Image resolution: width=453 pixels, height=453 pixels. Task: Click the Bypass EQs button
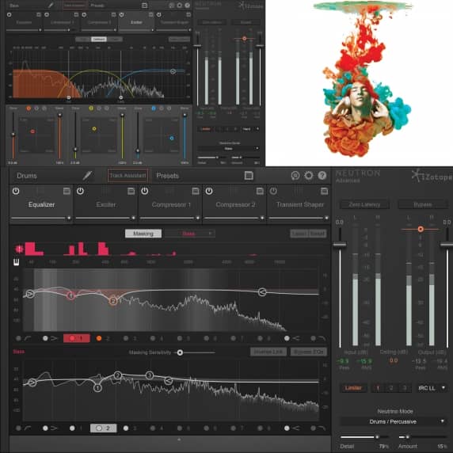tap(309, 352)
